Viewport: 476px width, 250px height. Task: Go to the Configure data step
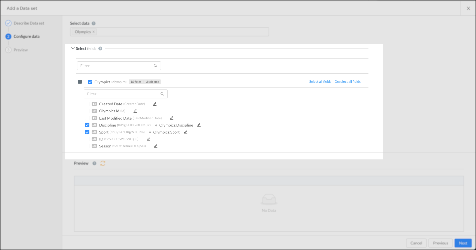tap(23, 37)
